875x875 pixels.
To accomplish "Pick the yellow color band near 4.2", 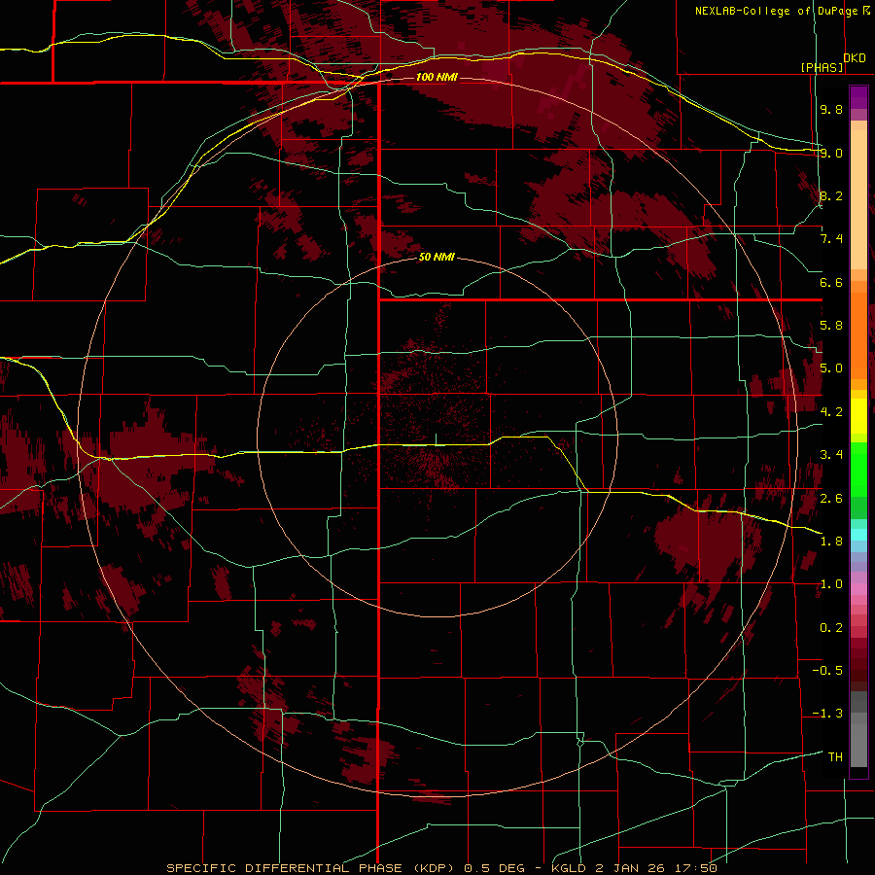I will click(x=858, y=416).
